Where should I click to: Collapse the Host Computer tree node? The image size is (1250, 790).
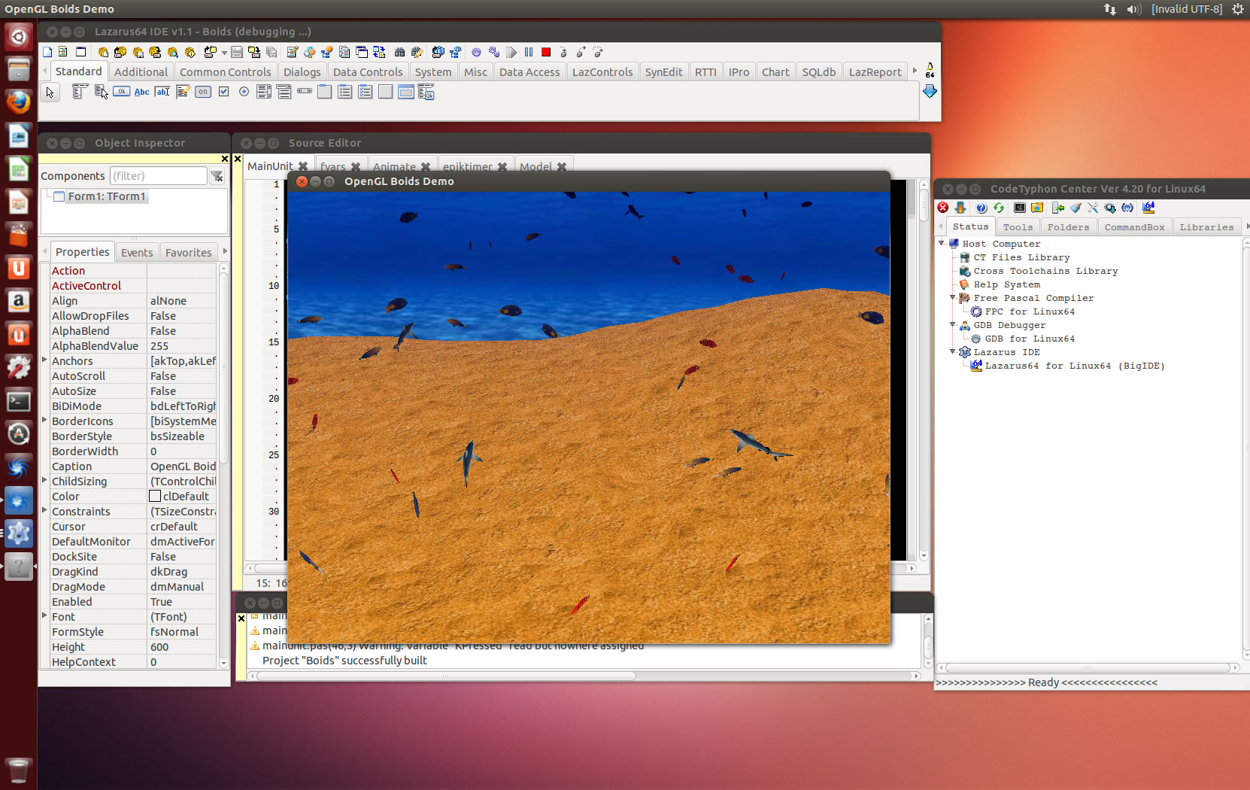tap(942, 243)
